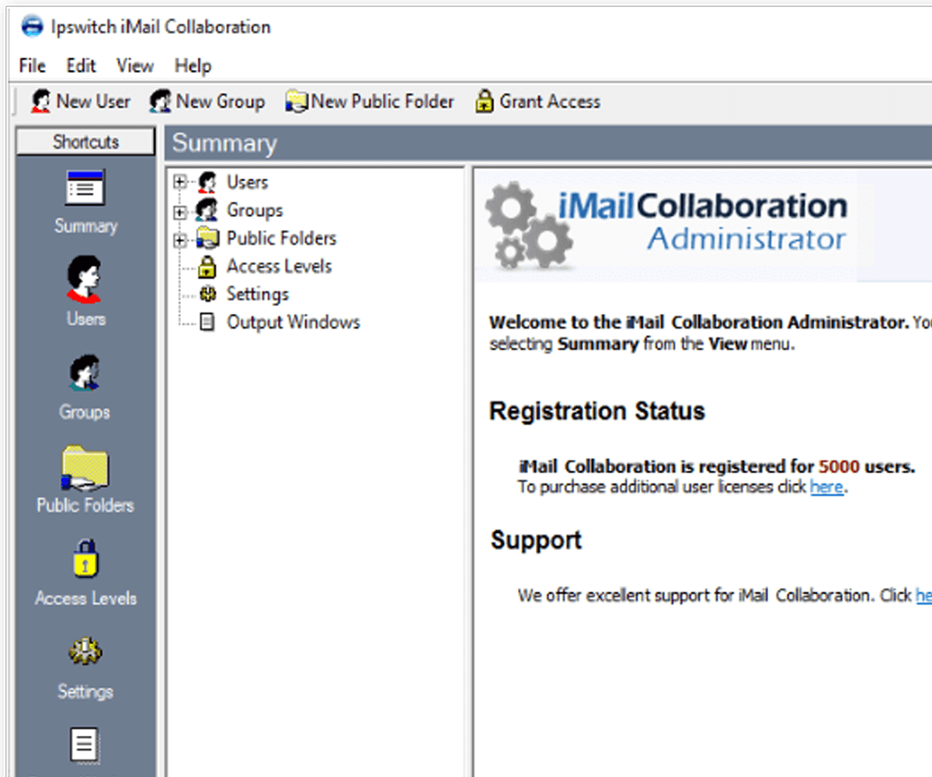Image resolution: width=932 pixels, height=777 pixels.
Task: Expand the Public Folders tree node
Action: (180, 240)
